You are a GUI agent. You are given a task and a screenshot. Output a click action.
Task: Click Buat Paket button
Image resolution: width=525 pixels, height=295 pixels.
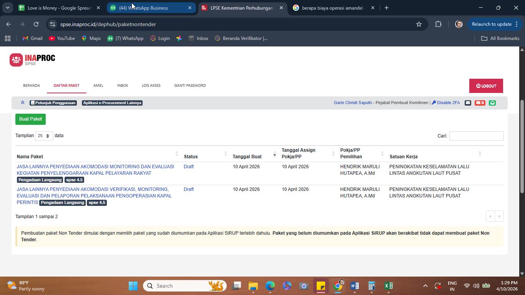click(x=31, y=119)
